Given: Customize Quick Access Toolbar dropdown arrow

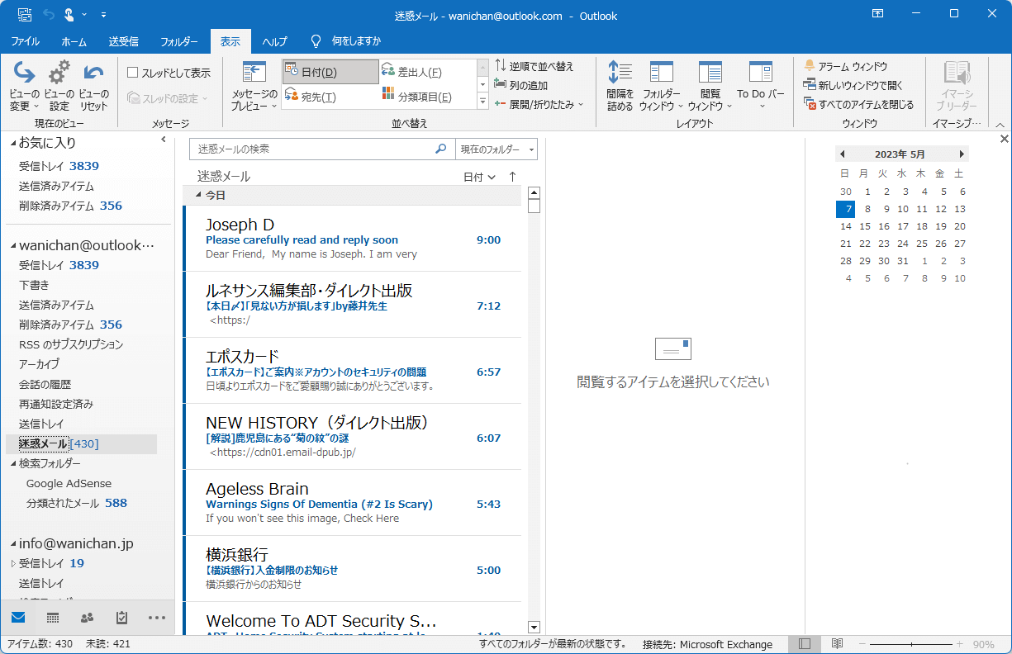Looking at the screenshot, I should click(103, 15).
